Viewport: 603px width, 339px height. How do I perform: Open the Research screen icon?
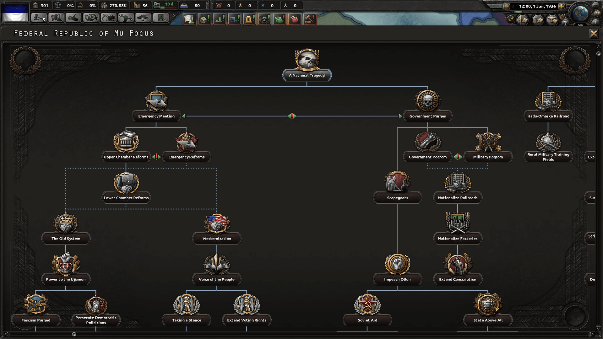[56, 18]
